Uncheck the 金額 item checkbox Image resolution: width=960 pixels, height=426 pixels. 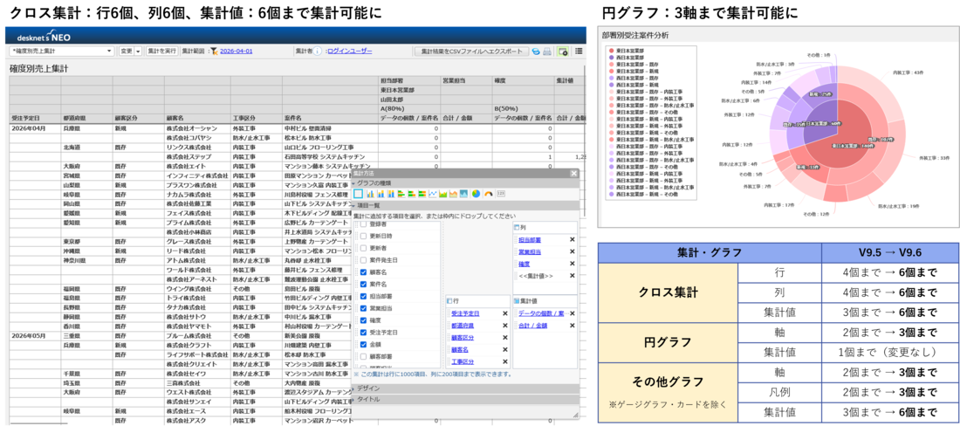click(x=363, y=344)
